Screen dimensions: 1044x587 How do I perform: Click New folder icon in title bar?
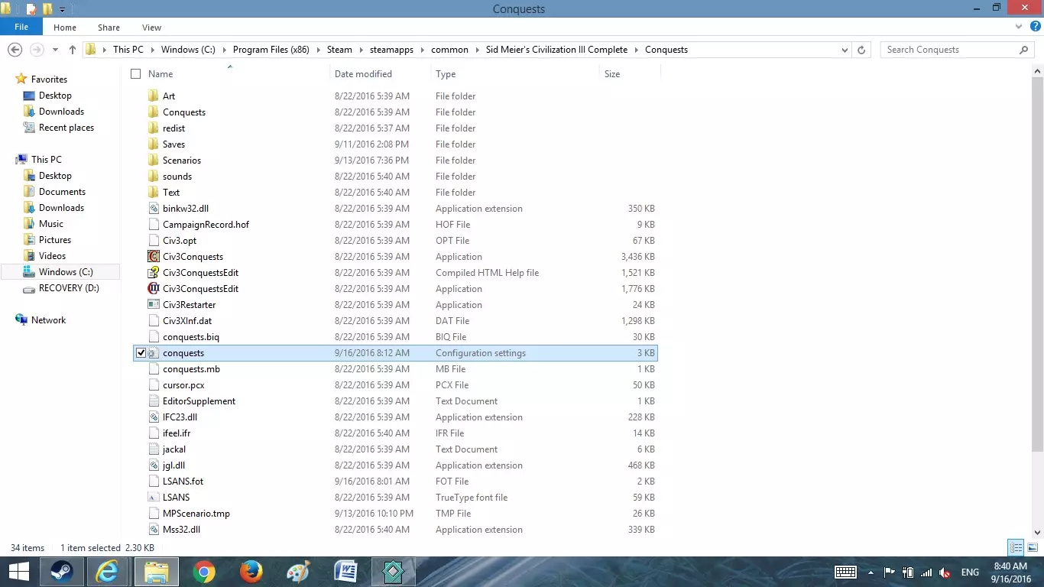click(x=47, y=9)
